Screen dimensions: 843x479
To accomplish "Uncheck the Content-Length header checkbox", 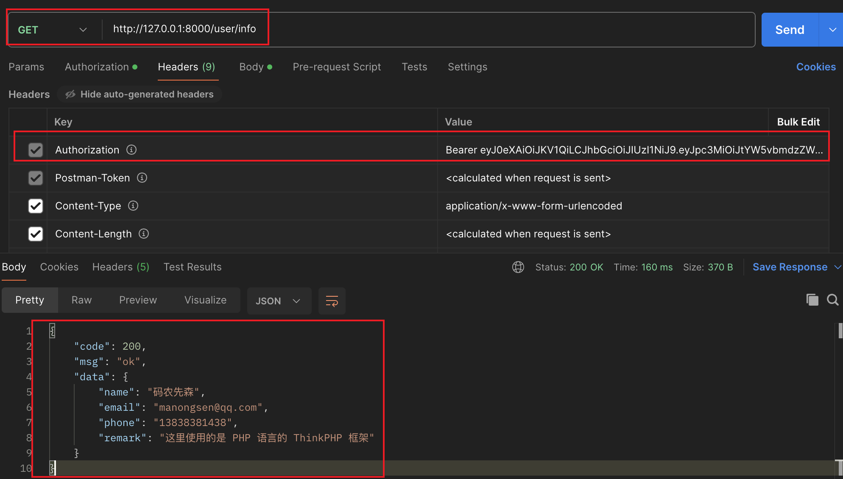I will pos(36,234).
